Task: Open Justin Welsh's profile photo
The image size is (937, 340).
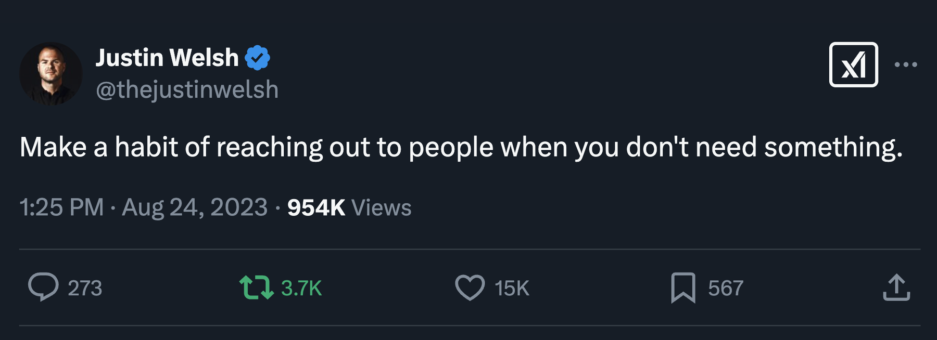Action: click(x=51, y=73)
